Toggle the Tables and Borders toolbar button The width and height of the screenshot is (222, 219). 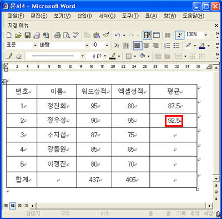[147, 35]
